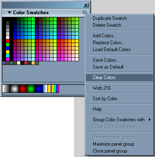Select the white swatch at grid's last corner
This screenshot has width=155, height=157.
coord(77,59)
